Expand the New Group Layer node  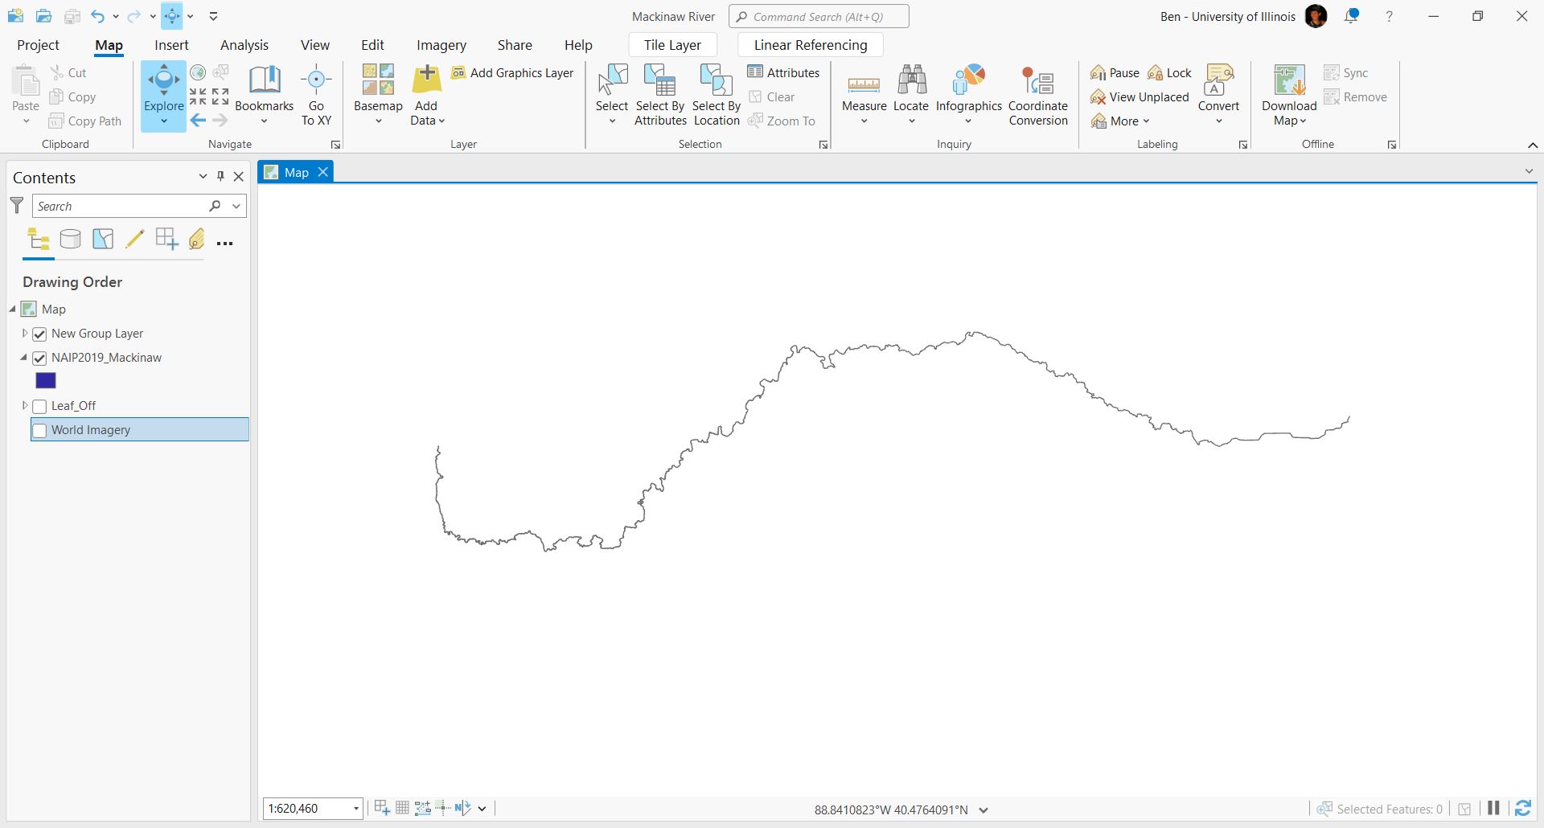point(25,334)
